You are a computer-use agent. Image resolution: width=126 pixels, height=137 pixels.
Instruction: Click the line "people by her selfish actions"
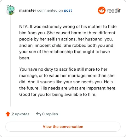tap(66, 39)
